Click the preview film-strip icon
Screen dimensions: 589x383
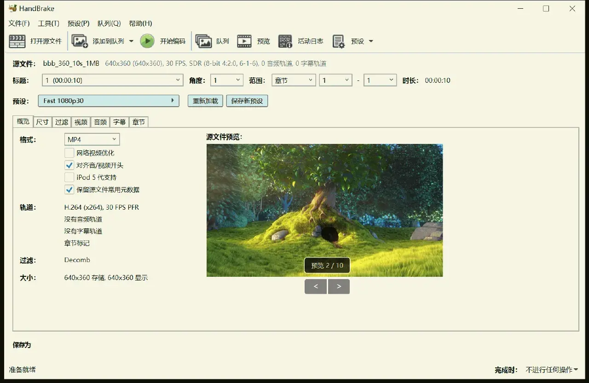click(x=244, y=41)
